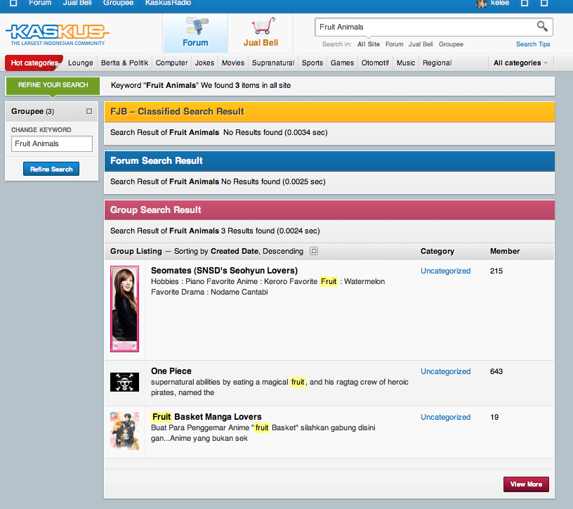The width and height of the screenshot is (573, 509).
Task: Open kelee user avatar picture
Action: click(x=481, y=4)
